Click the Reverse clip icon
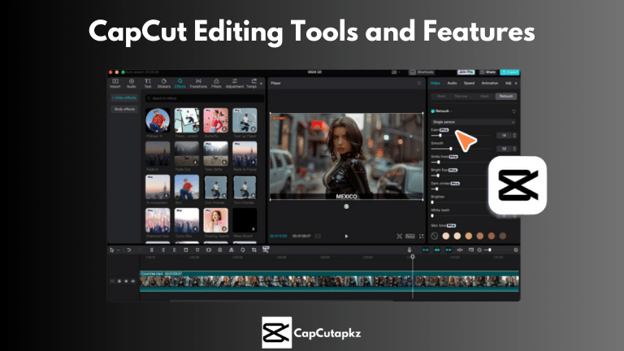This screenshot has width=624, height=351. (x=220, y=250)
